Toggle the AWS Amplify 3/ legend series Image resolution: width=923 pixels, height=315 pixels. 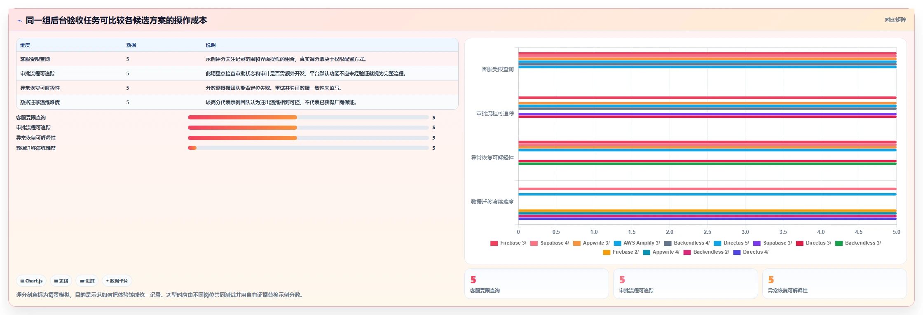(x=637, y=243)
